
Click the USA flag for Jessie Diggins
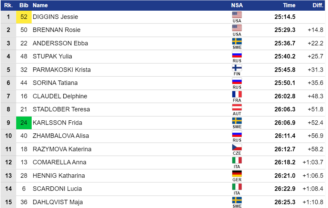pos(237,15)
